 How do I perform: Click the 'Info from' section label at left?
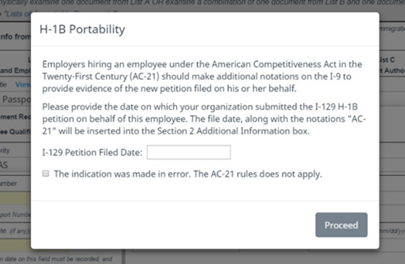[16, 37]
